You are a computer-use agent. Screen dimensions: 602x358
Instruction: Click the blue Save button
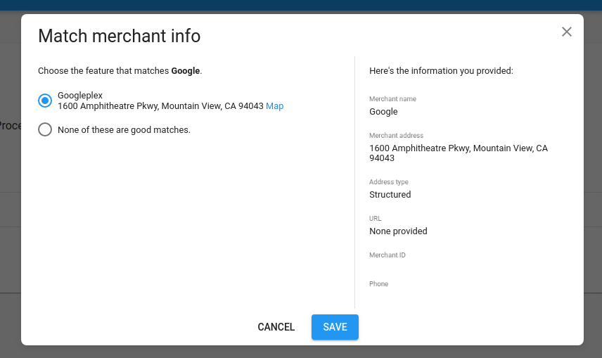click(335, 327)
